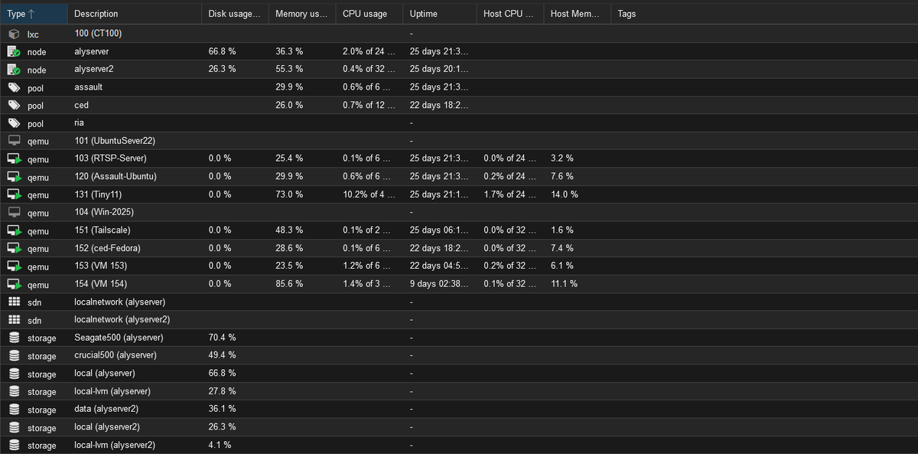Viewport: 918px width, 454px height.
Task: Sort by the Description column header
Action: (135, 14)
